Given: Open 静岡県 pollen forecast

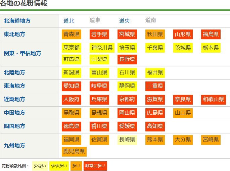Looking at the screenshot, I should (127, 86).
